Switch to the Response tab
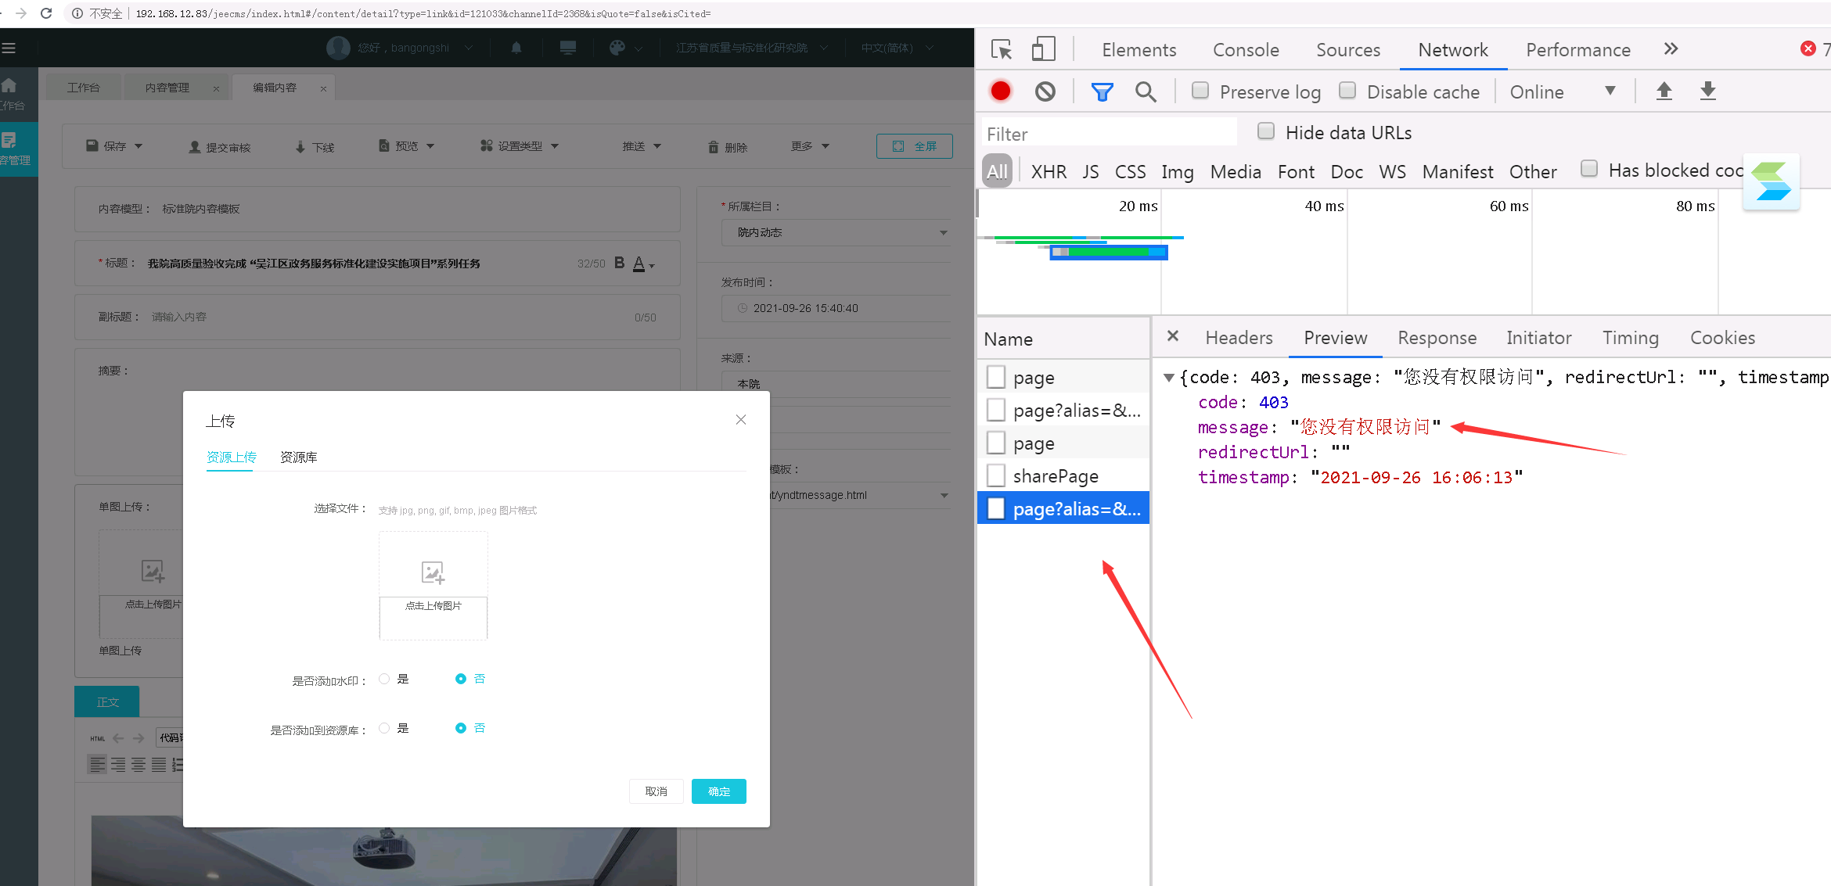This screenshot has height=886, width=1831. 1437,338
